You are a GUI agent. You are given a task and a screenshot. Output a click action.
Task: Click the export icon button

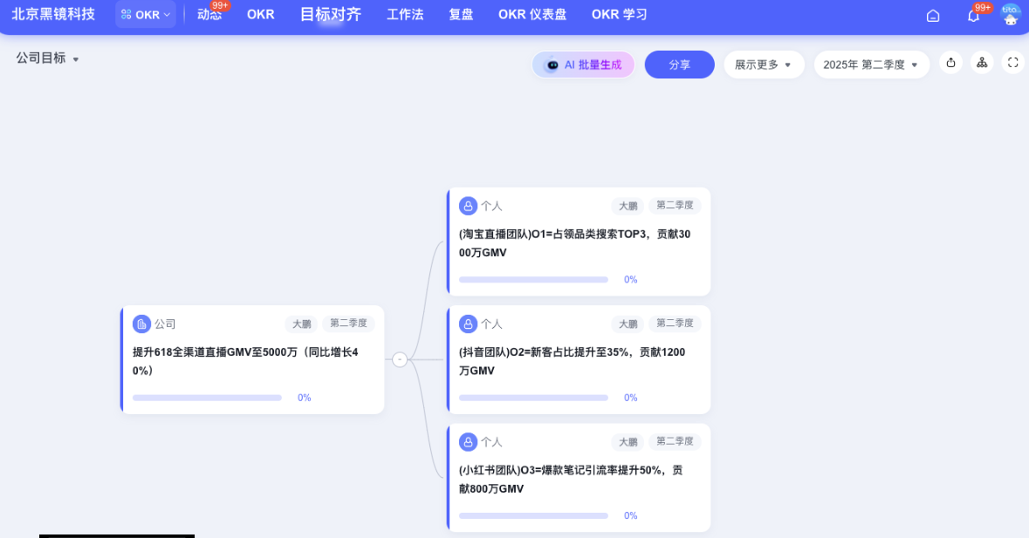950,63
